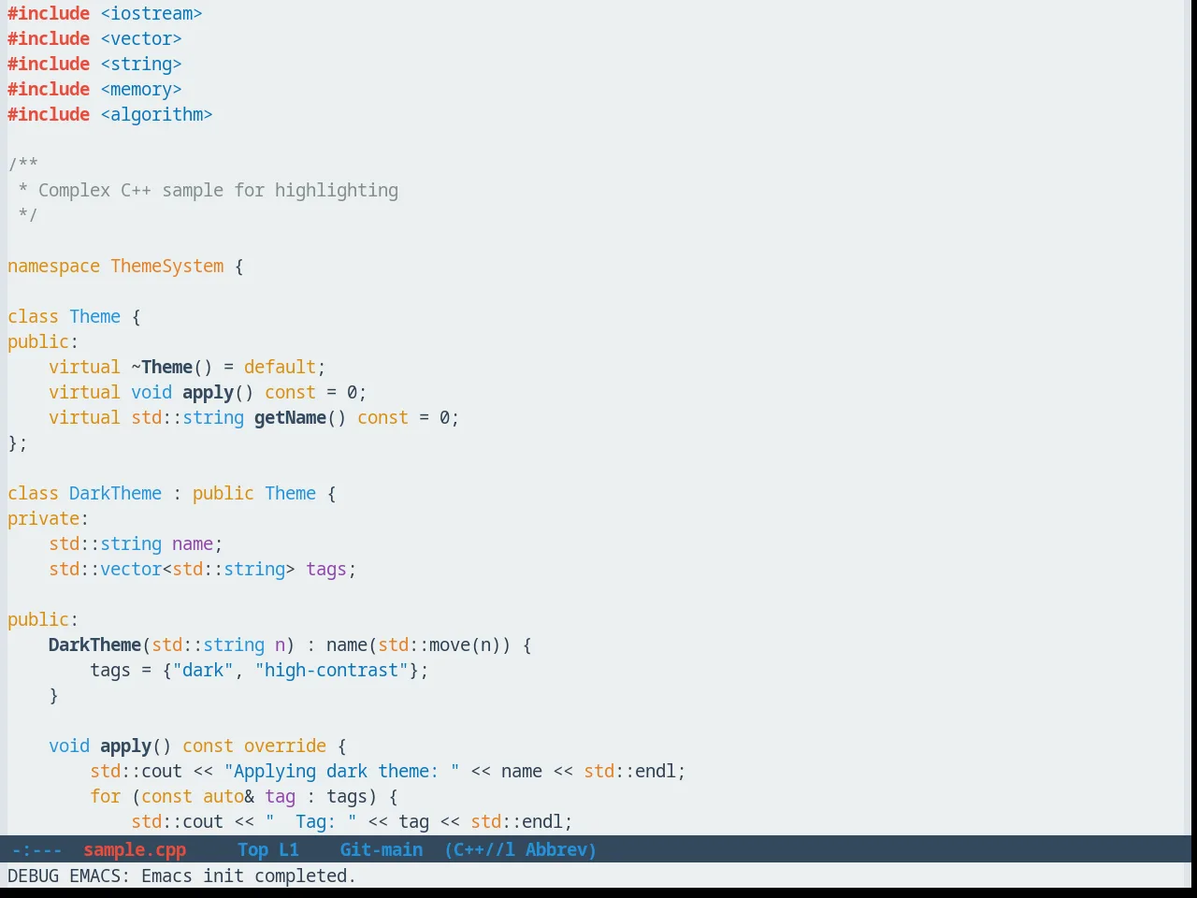The width and height of the screenshot is (1197, 898).
Task: Click 'override' keyword in apply method
Action: (x=285, y=746)
